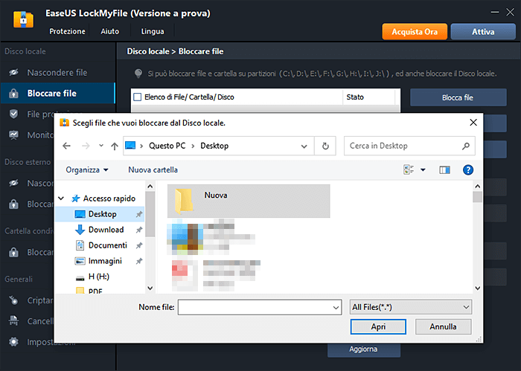This screenshot has width=521, height=371.
Task: Click the refresh button in the dialog
Action: 325,146
